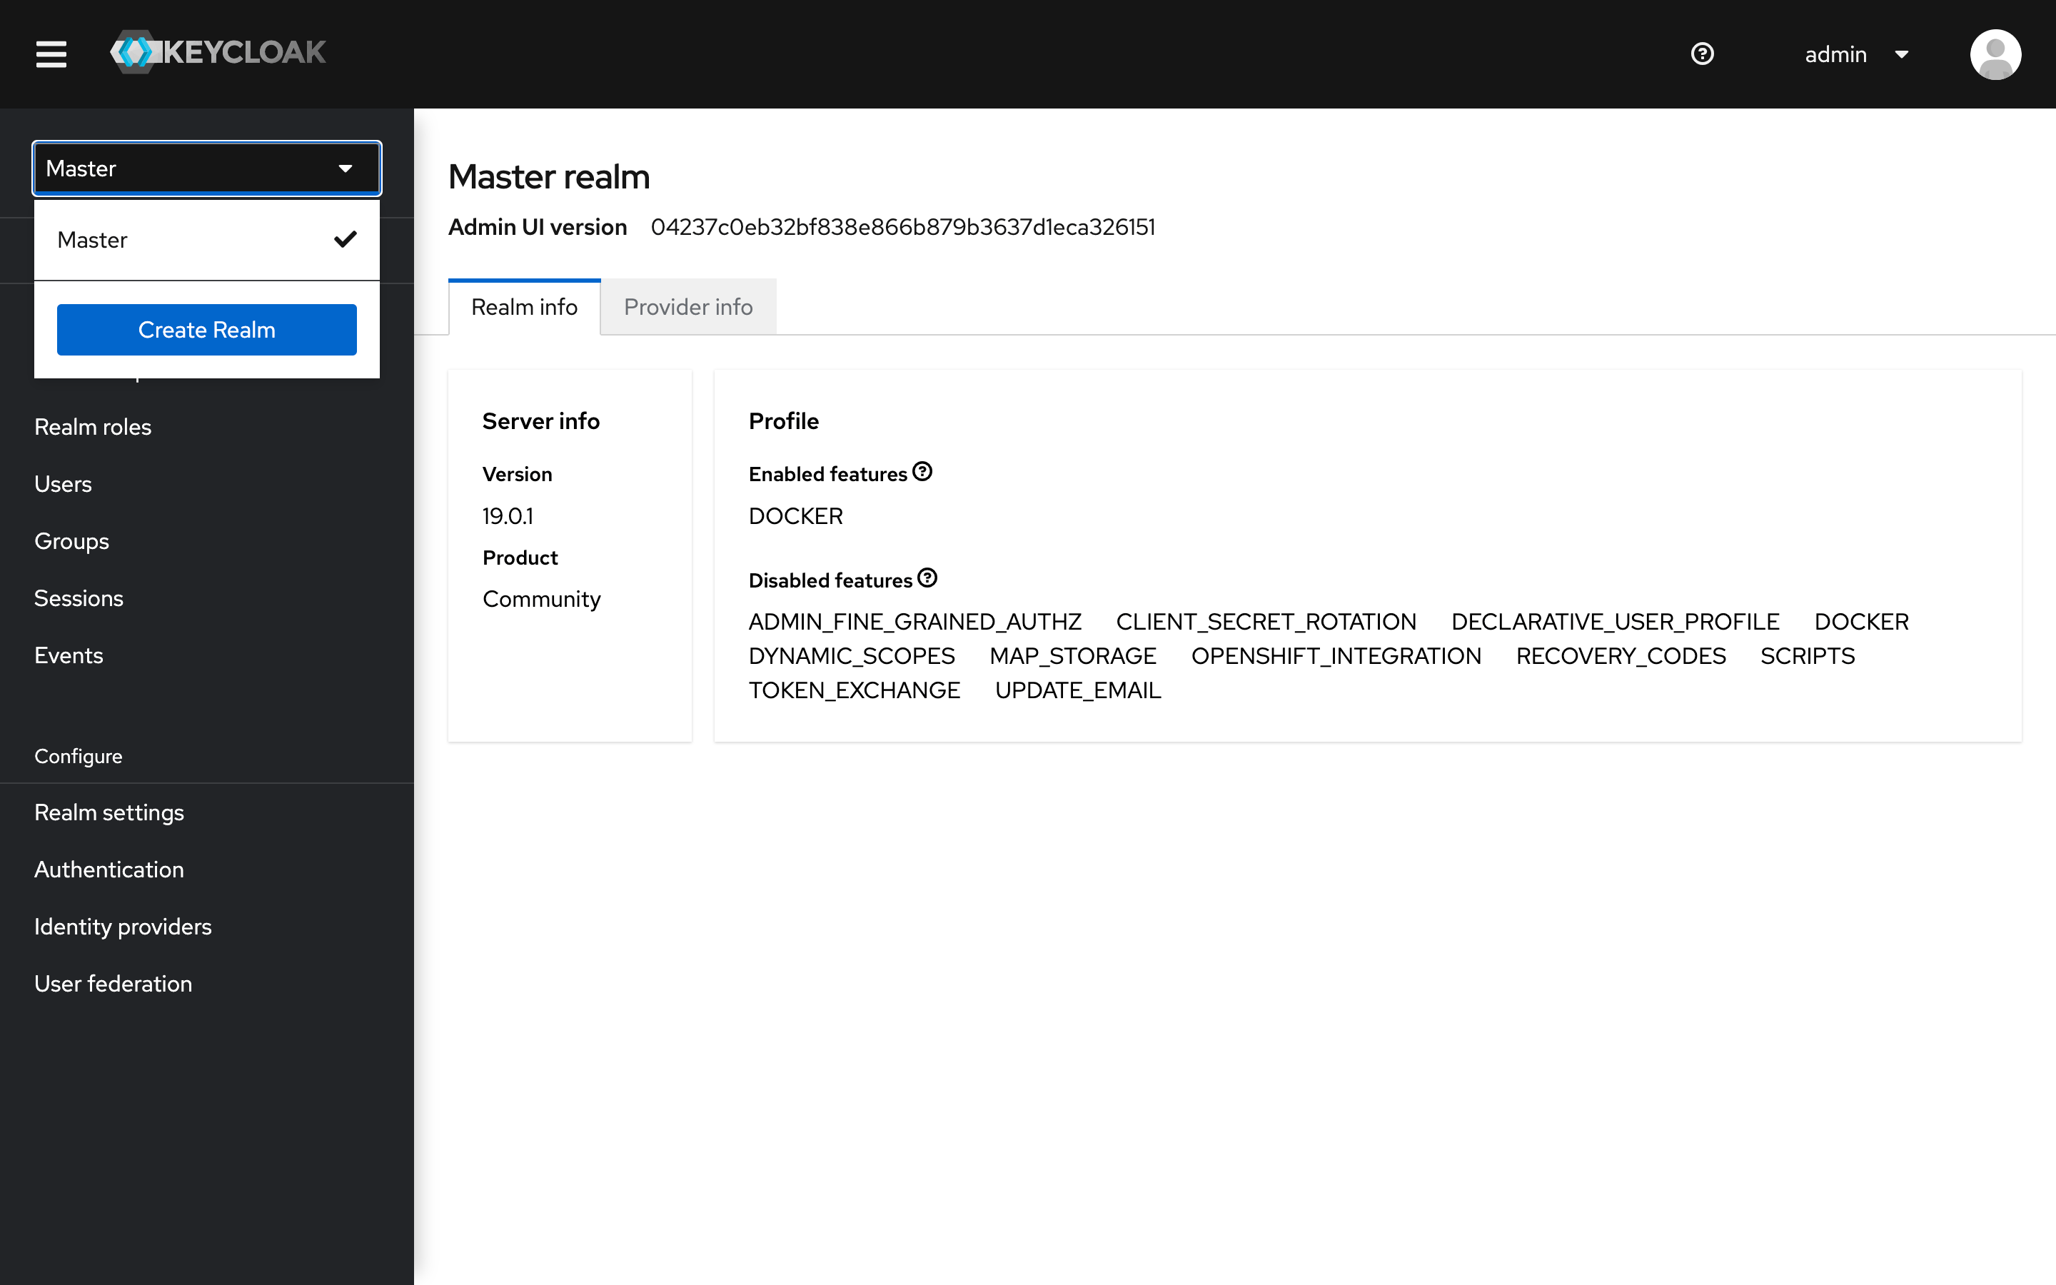Image resolution: width=2056 pixels, height=1285 pixels.
Task: Click DECLARATIVE_USER_PROFILE disabled feature
Action: click(1615, 622)
